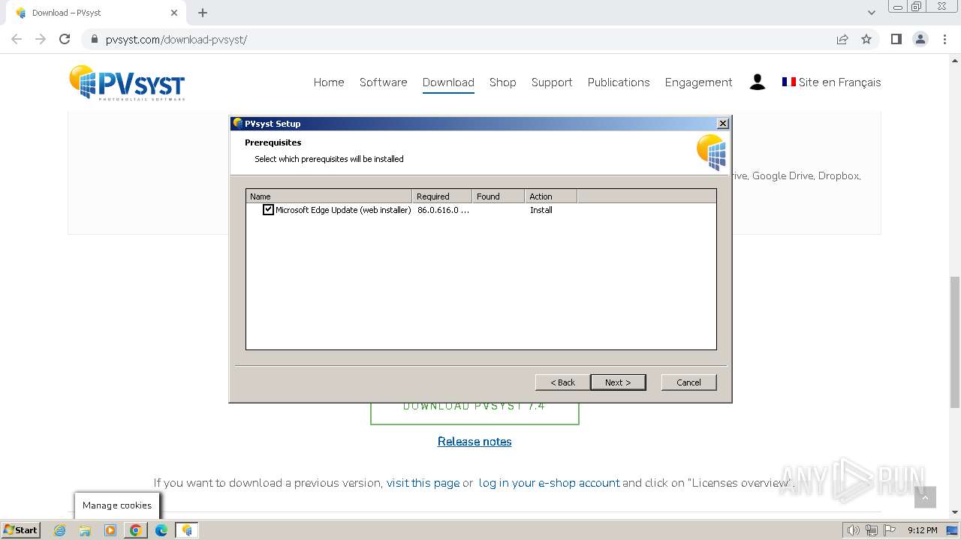Screen dimensions: 961x540
Task: Select the Download – PVsyst tab
Action: tap(96, 13)
